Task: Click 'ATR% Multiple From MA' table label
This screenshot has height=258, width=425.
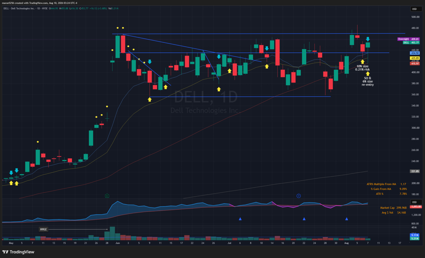Action: coord(381,184)
